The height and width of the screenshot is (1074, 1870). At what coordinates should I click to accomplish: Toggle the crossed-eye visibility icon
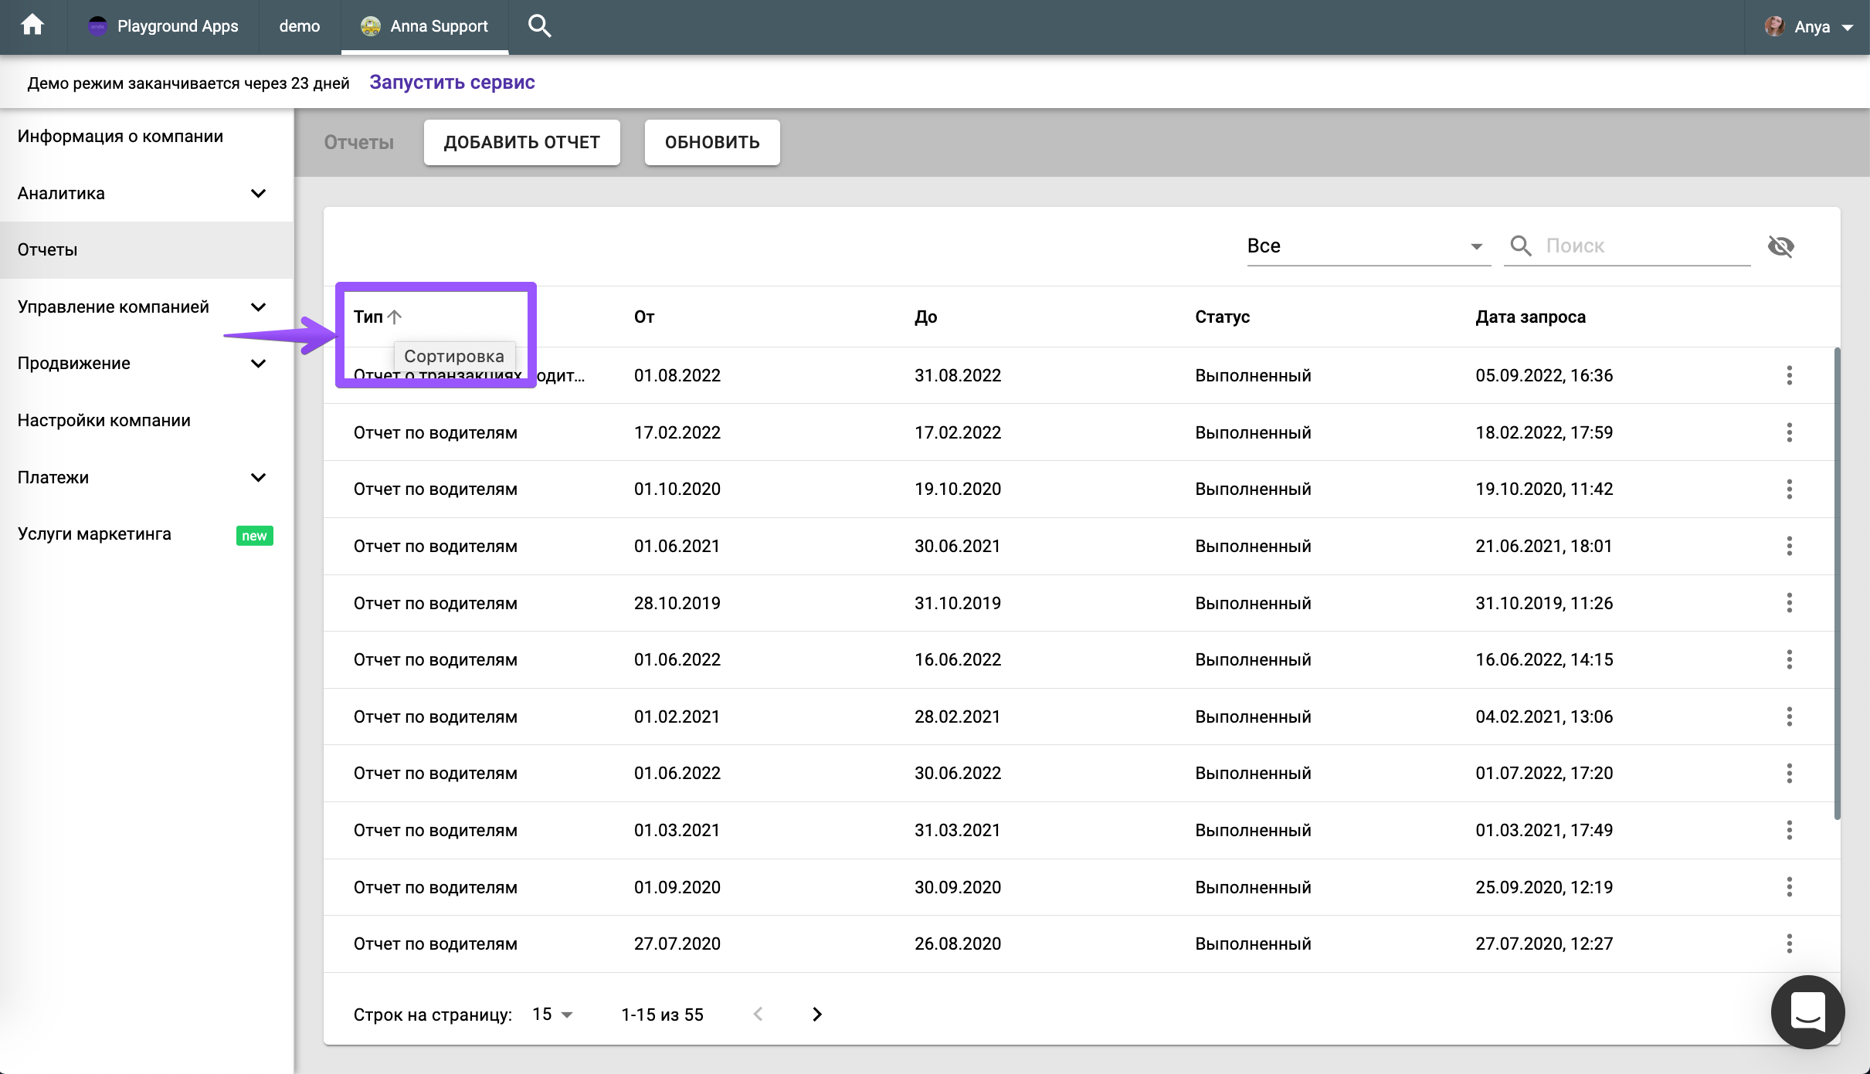click(1780, 246)
